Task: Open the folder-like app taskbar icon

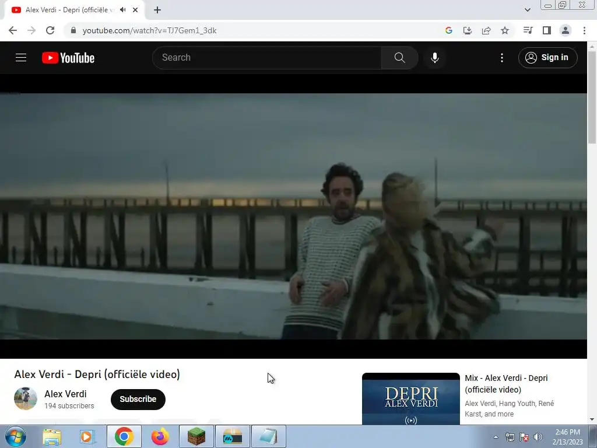Action: [x=233, y=436]
